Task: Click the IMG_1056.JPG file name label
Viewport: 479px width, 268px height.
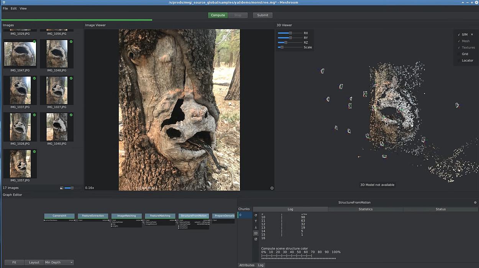Action: [57, 34]
